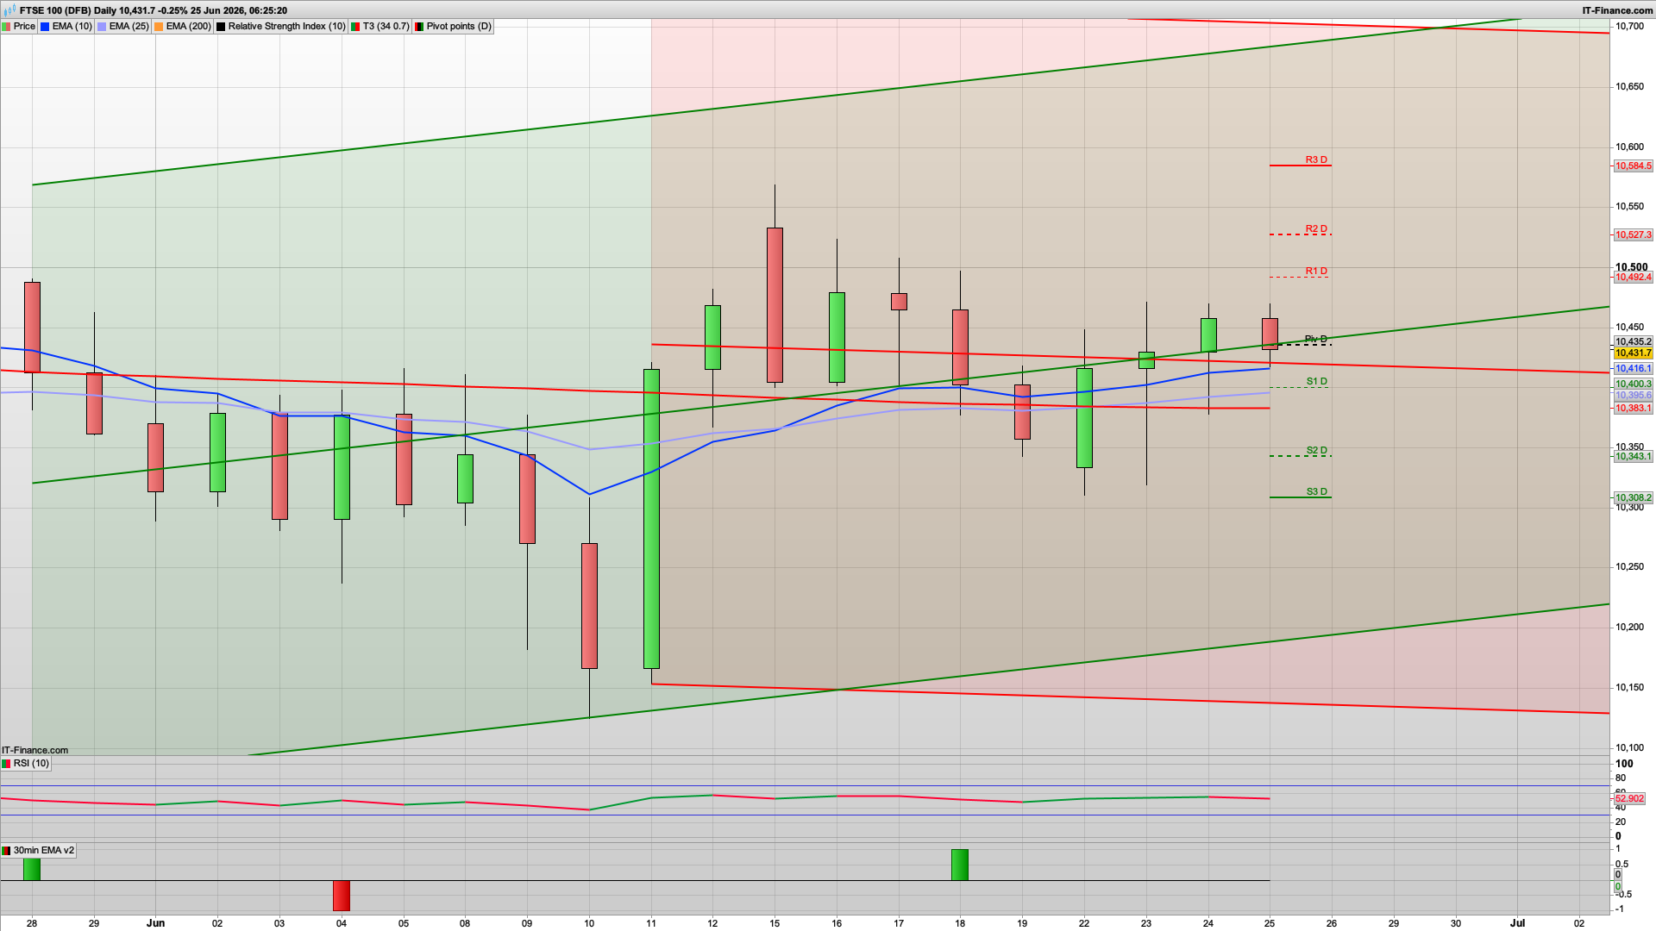Click the green histogram bar on June 18
This screenshot has height=931, width=1656.
[960, 865]
